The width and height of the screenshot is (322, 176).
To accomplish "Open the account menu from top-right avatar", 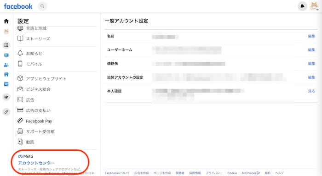I will [x=314, y=6].
